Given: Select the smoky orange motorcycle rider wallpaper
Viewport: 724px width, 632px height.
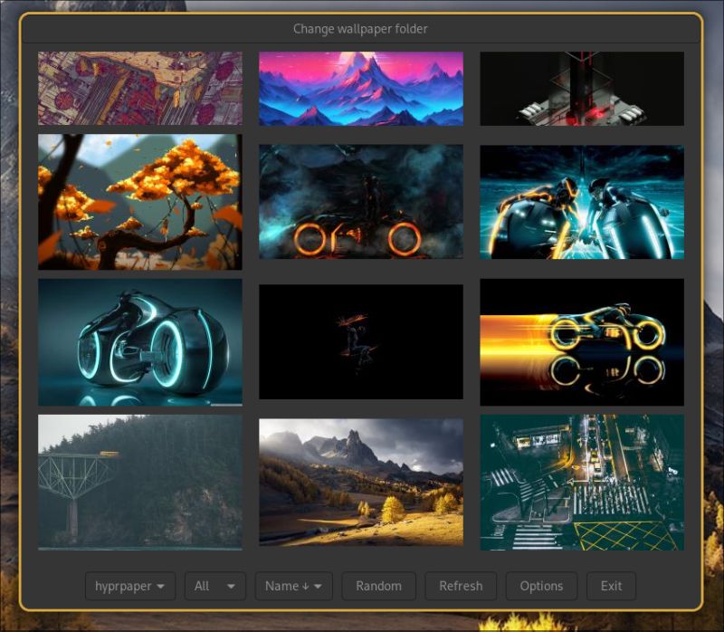Looking at the screenshot, I should click(361, 201).
